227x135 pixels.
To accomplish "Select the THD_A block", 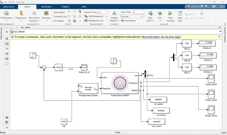I will coord(187,43).
